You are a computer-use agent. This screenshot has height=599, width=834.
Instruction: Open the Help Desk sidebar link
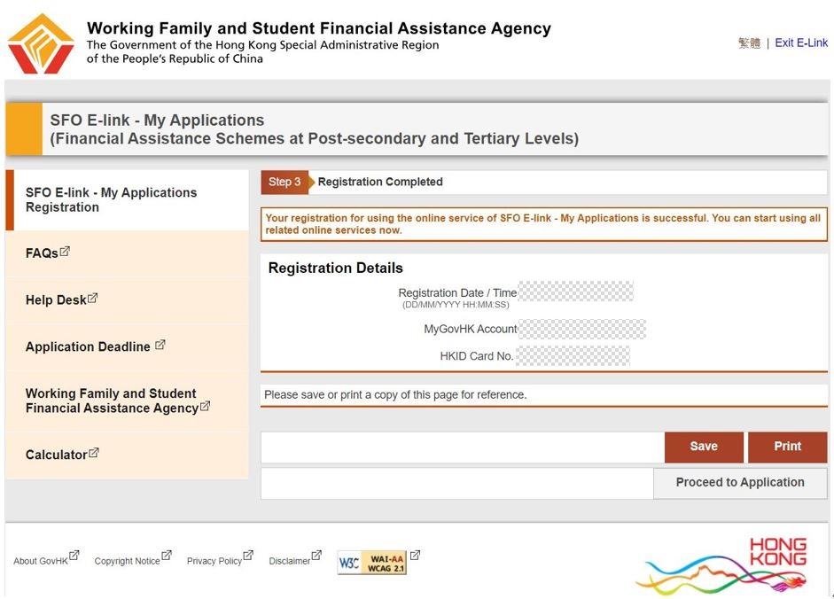pyautogui.click(x=56, y=300)
